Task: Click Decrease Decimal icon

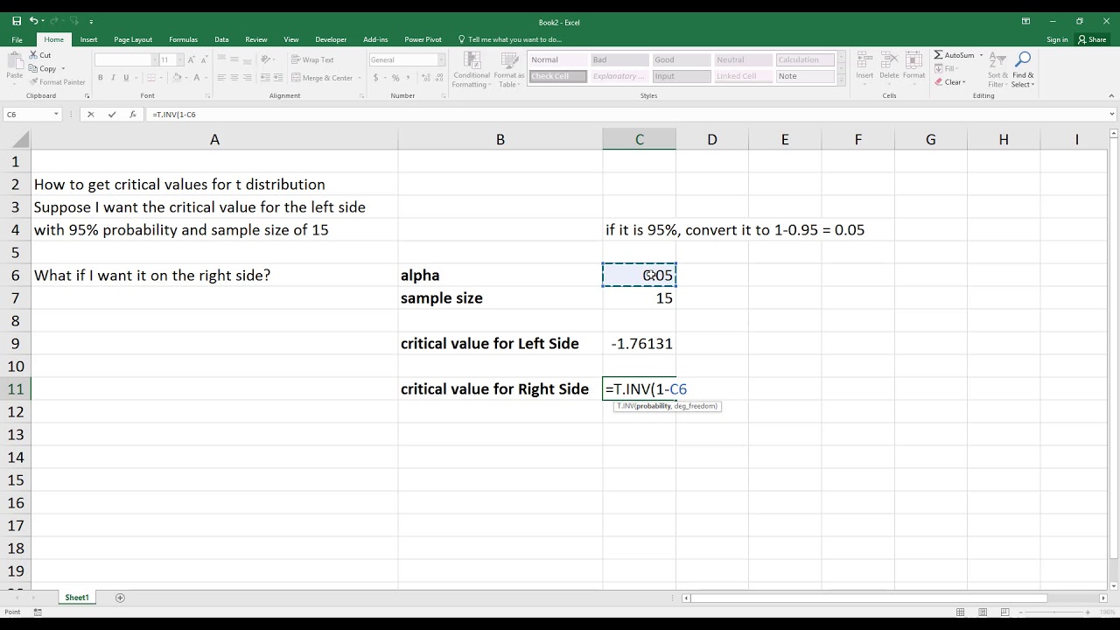Action: click(x=437, y=78)
